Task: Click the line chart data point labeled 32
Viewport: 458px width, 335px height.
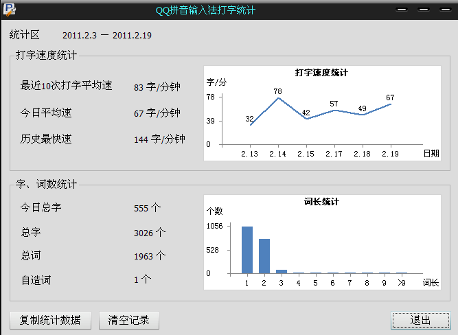Action: pyautogui.click(x=251, y=125)
